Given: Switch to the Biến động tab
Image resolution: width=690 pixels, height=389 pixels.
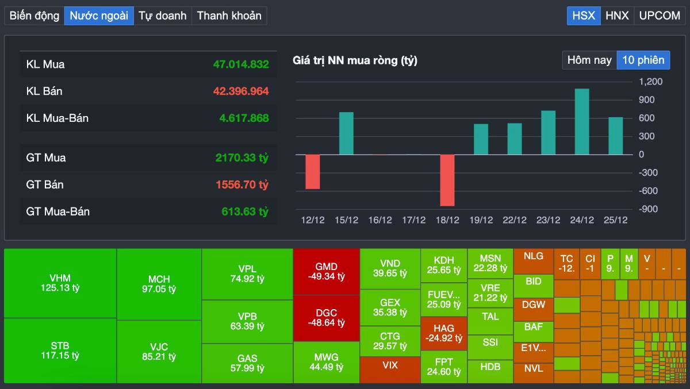Looking at the screenshot, I should point(33,16).
